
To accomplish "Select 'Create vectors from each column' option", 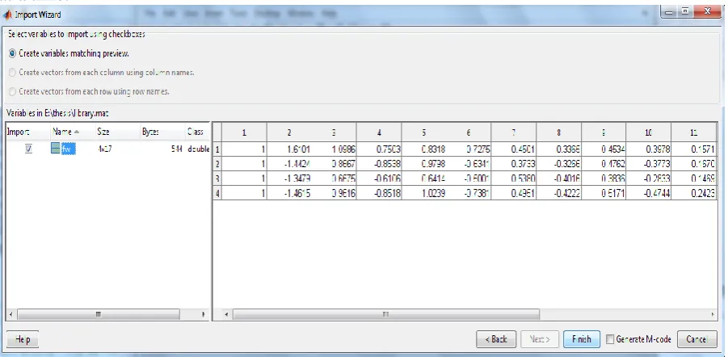I will pyautogui.click(x=12, y=73).
